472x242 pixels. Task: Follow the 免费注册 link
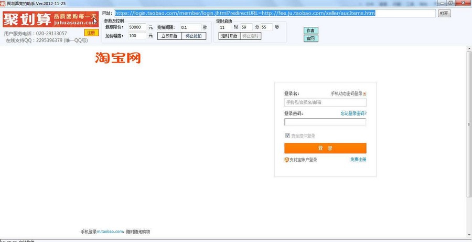point(358,160)
